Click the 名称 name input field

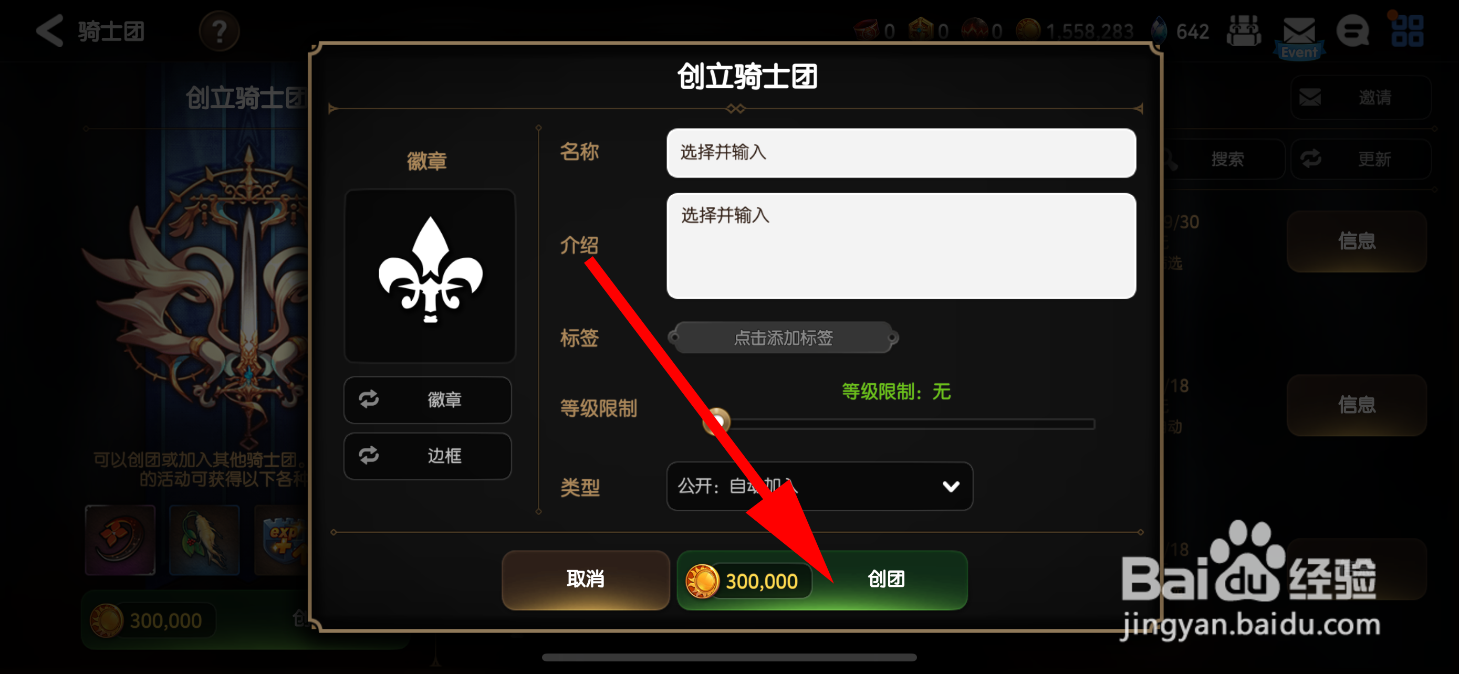[x=901, y=153]
